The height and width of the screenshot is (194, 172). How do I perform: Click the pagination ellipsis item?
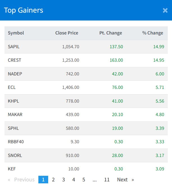coord(95,179)
